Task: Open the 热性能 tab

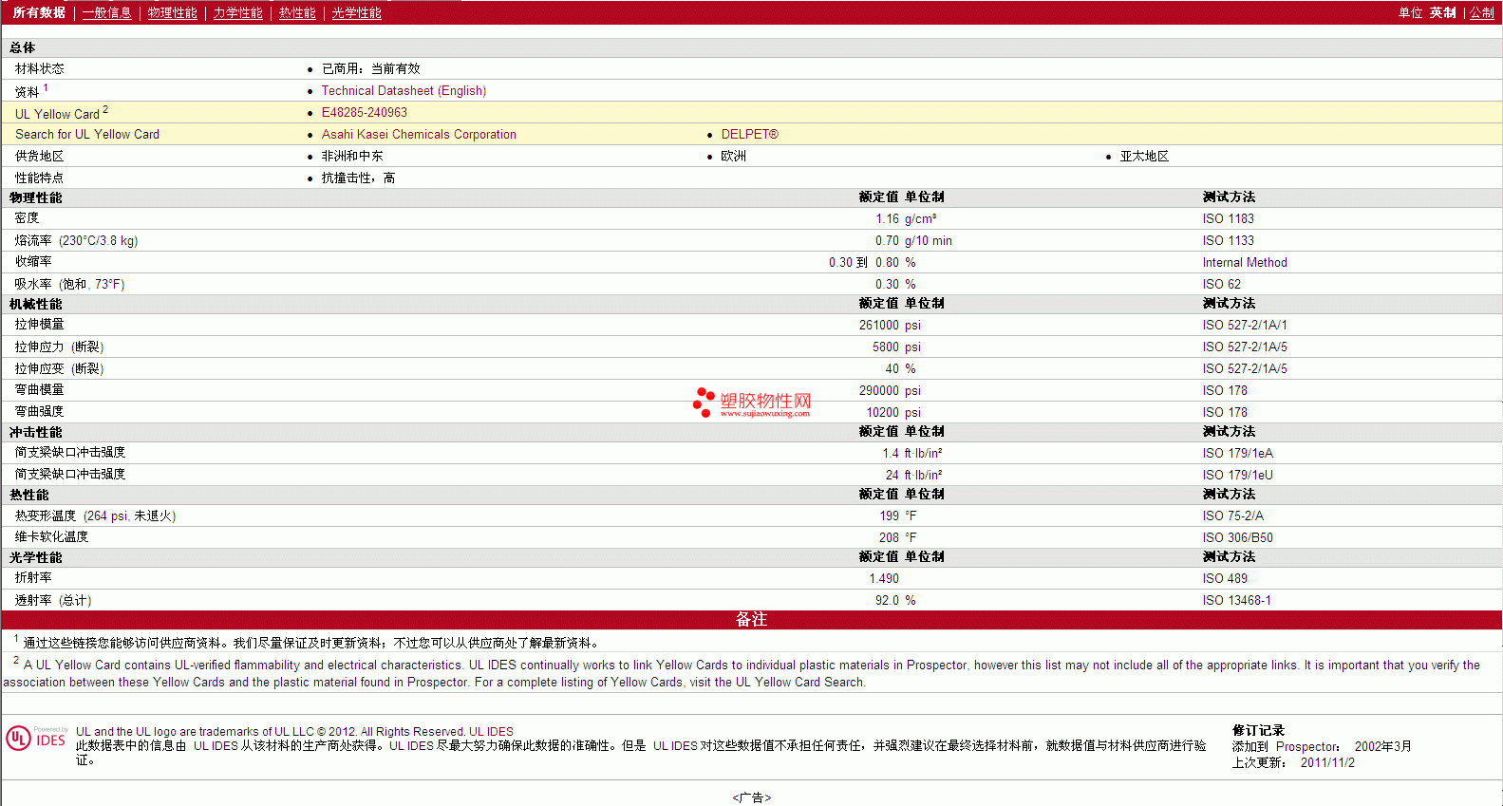Action: (x=297, y=12)
